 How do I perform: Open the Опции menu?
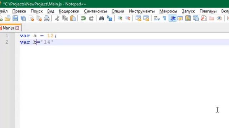click(x=118, y=11)
